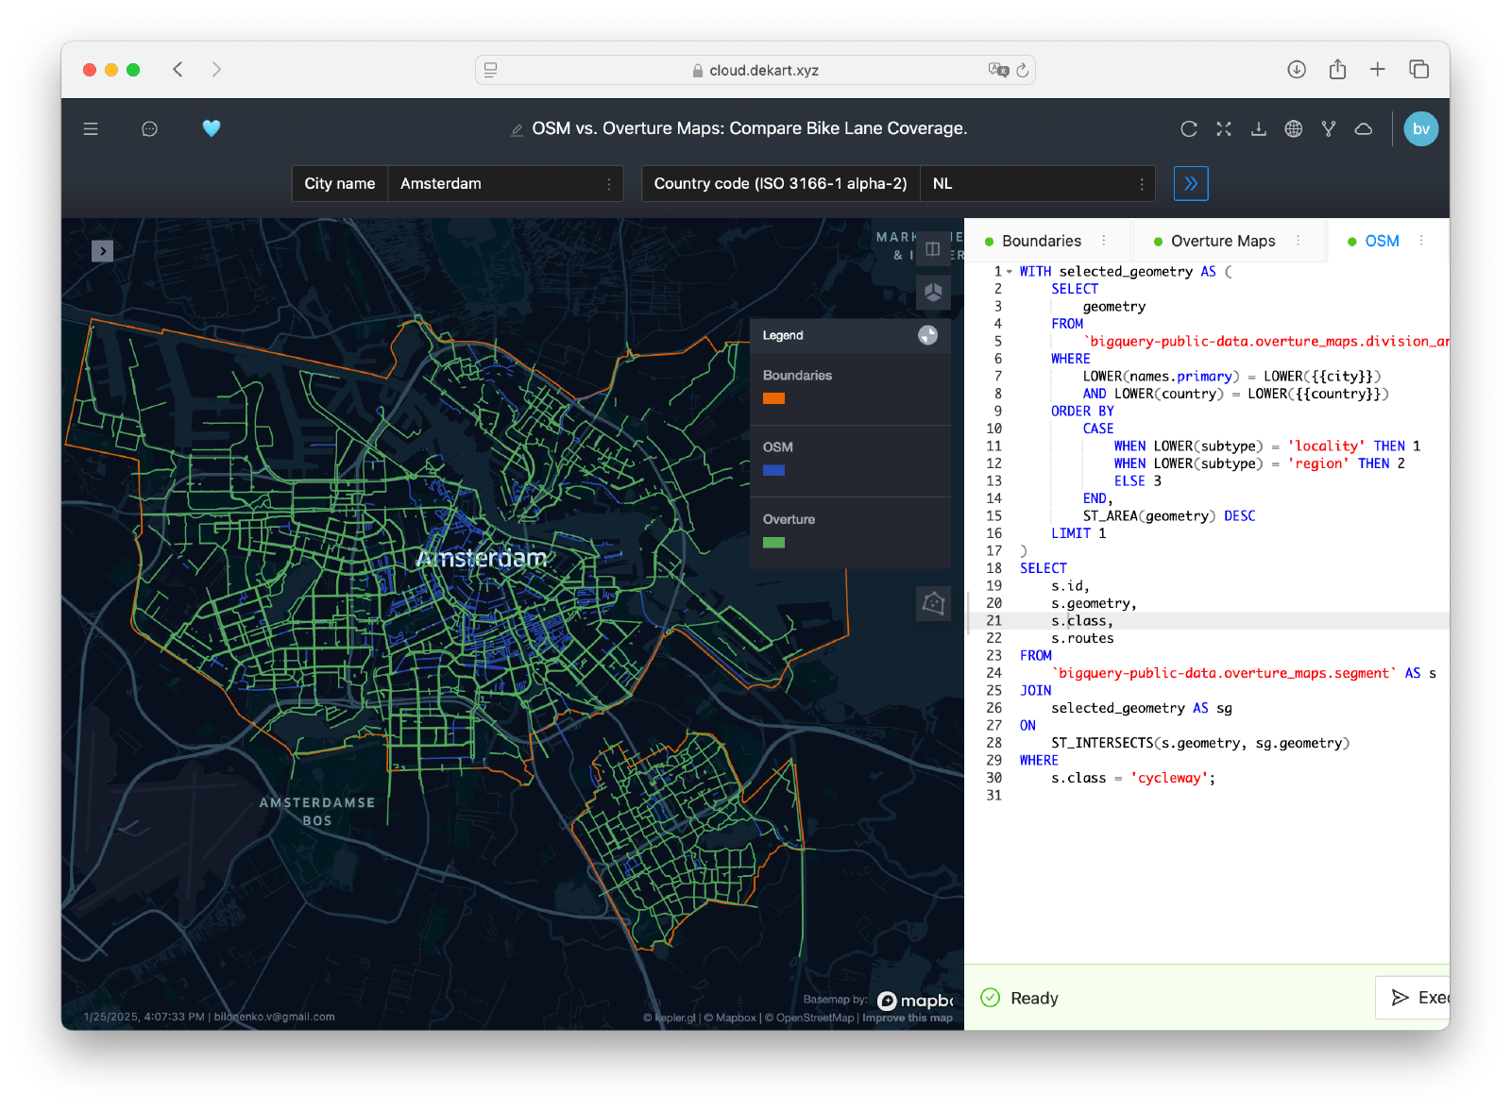
Task: Open City name parameter options menu
Action: (x=609, y=184)
